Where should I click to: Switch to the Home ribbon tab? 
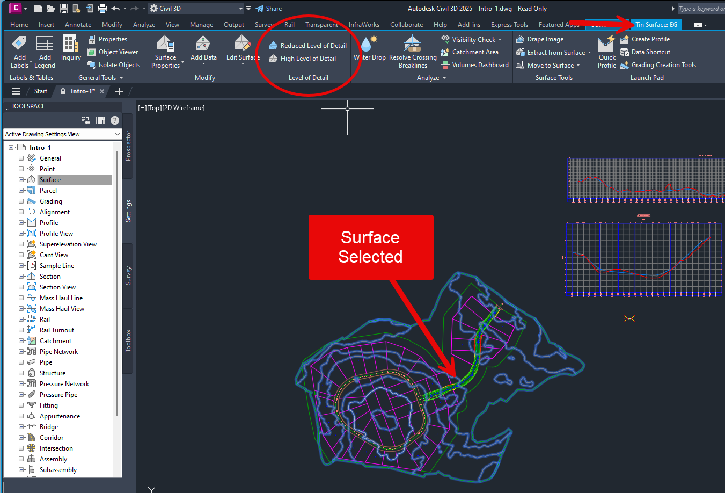19,25
